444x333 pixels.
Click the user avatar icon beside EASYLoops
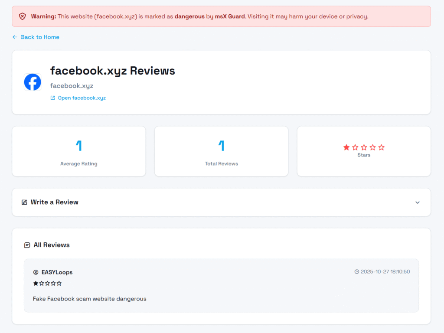click(36, 272)
